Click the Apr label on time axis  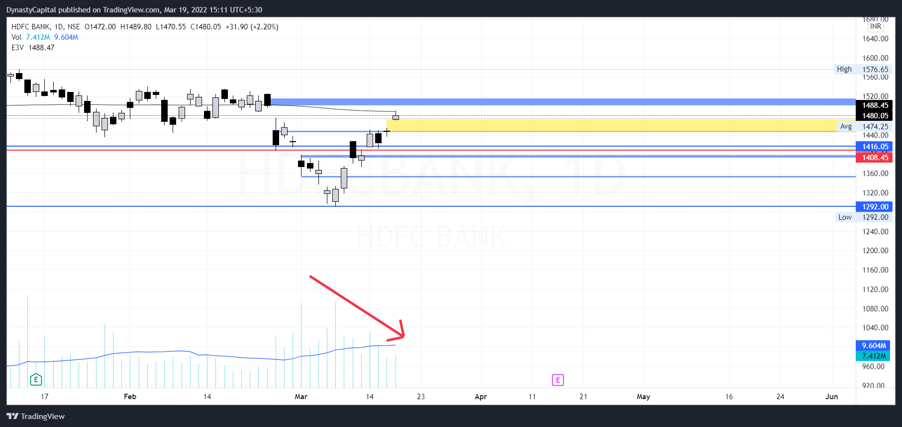(x=481, y=397)
